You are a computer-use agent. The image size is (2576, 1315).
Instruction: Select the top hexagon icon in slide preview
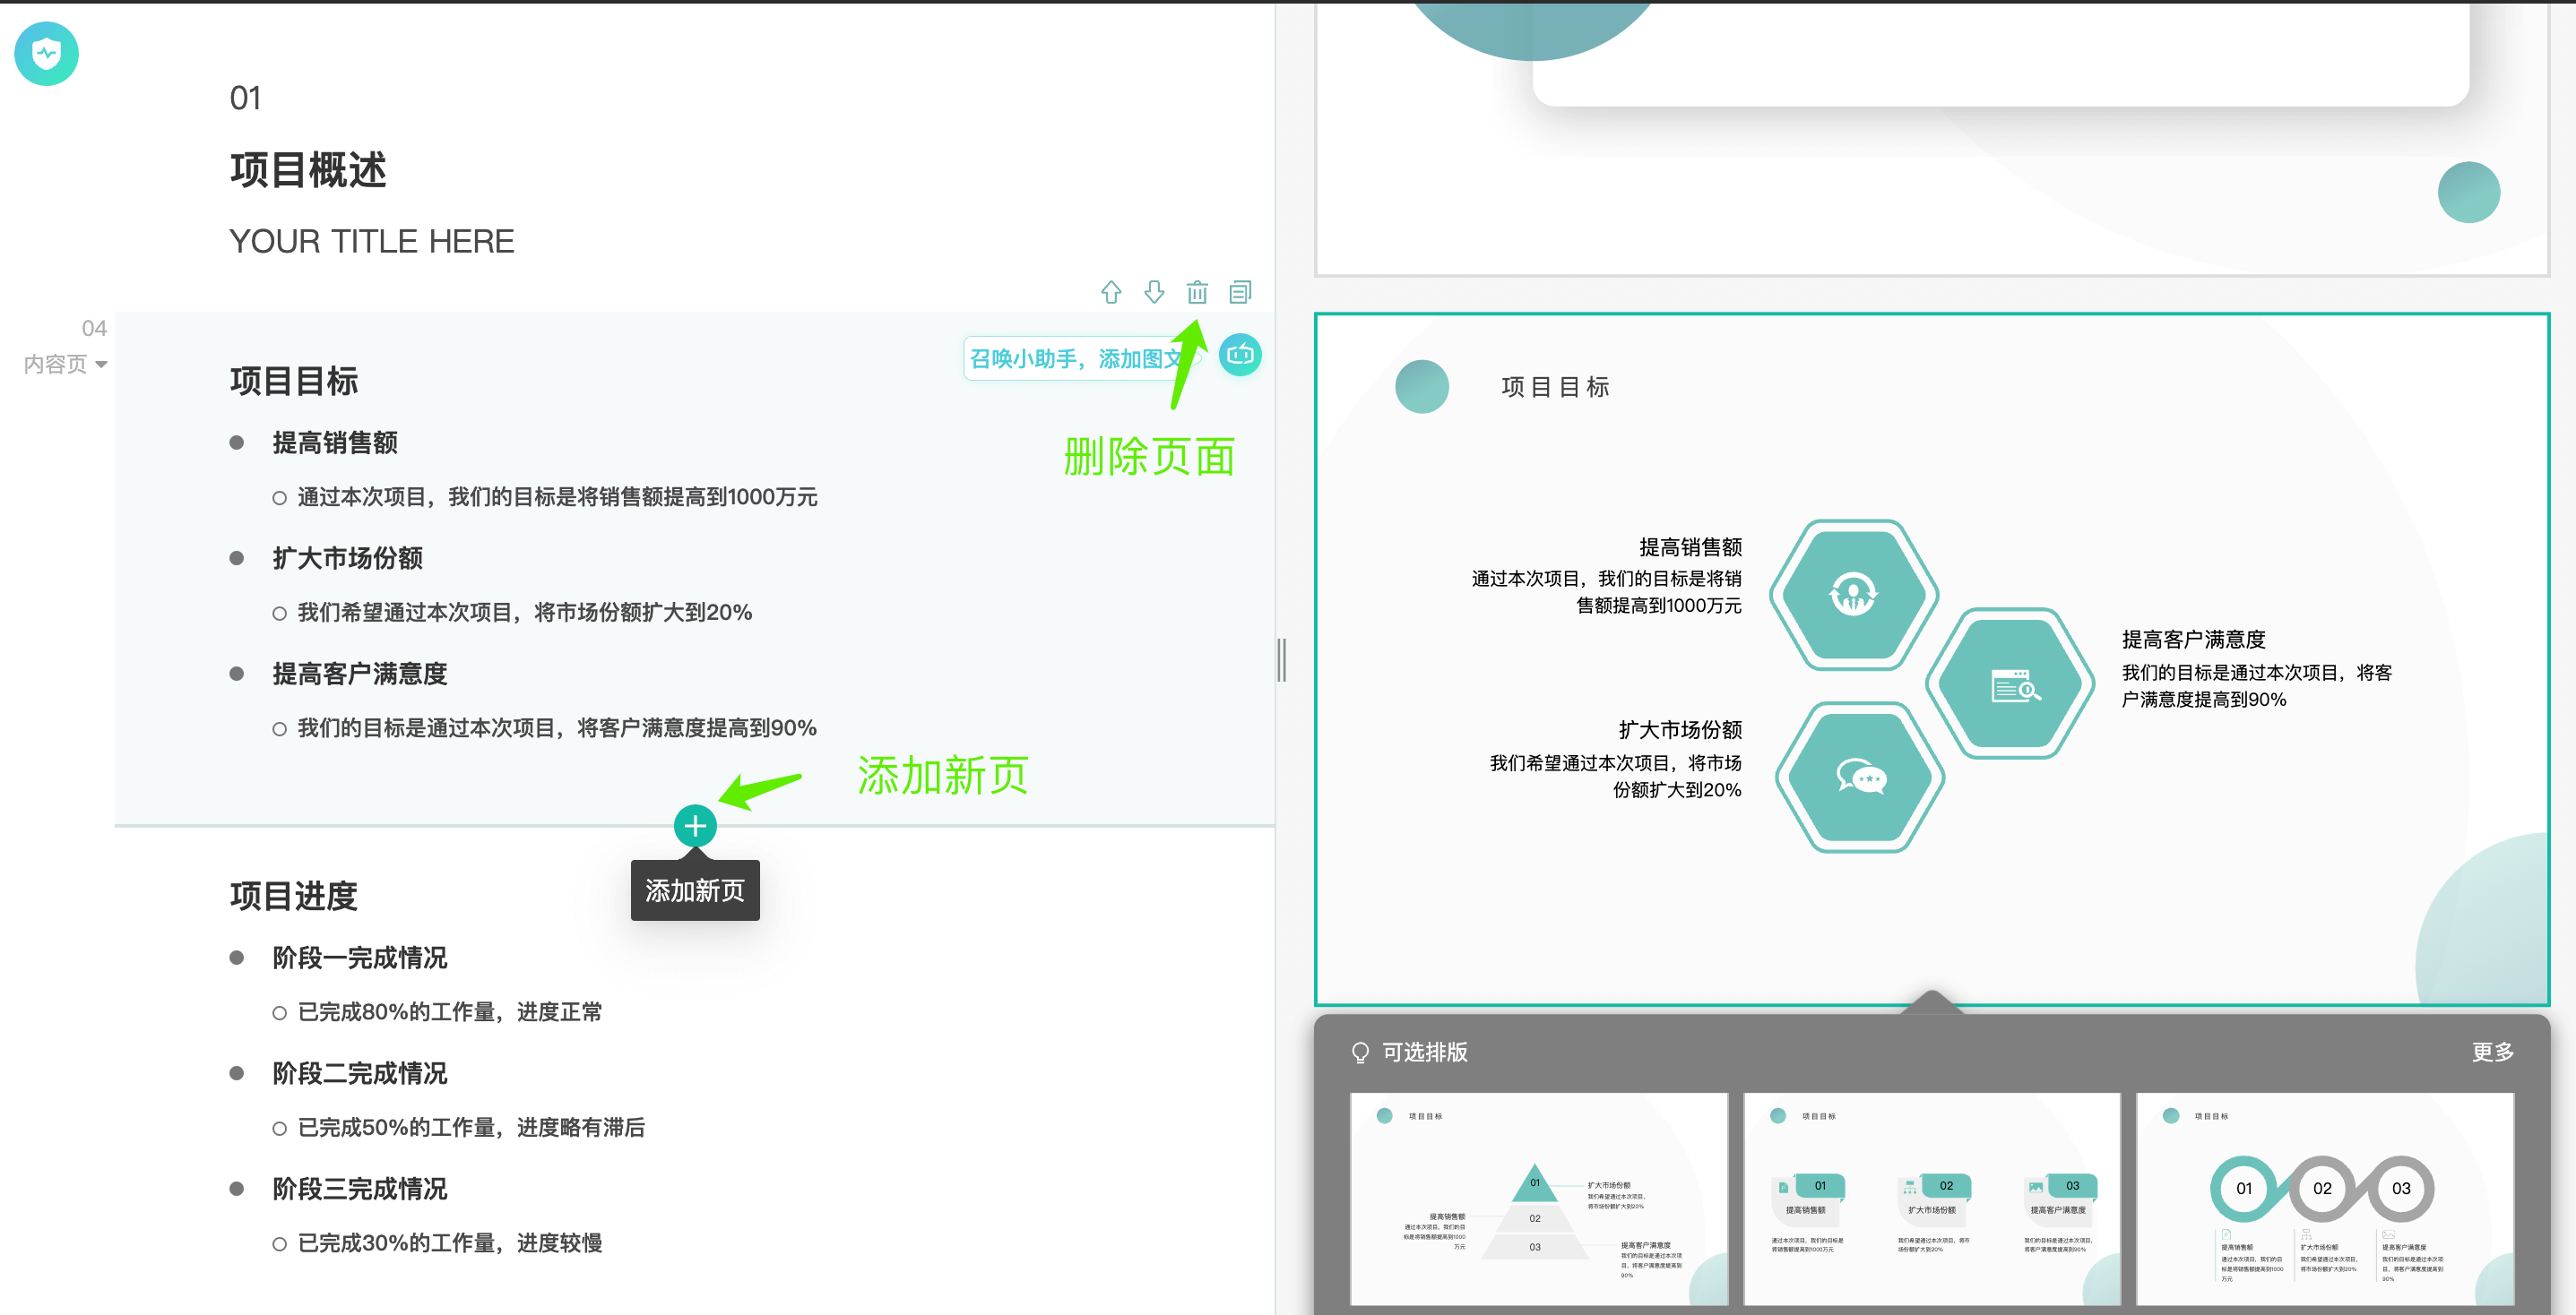click(1853, 595)
